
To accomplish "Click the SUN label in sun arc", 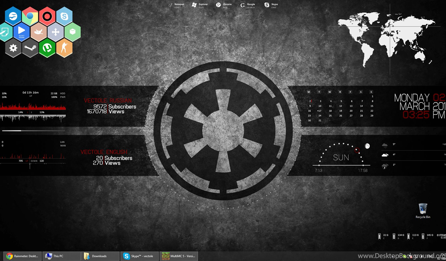I will (341, 157).
